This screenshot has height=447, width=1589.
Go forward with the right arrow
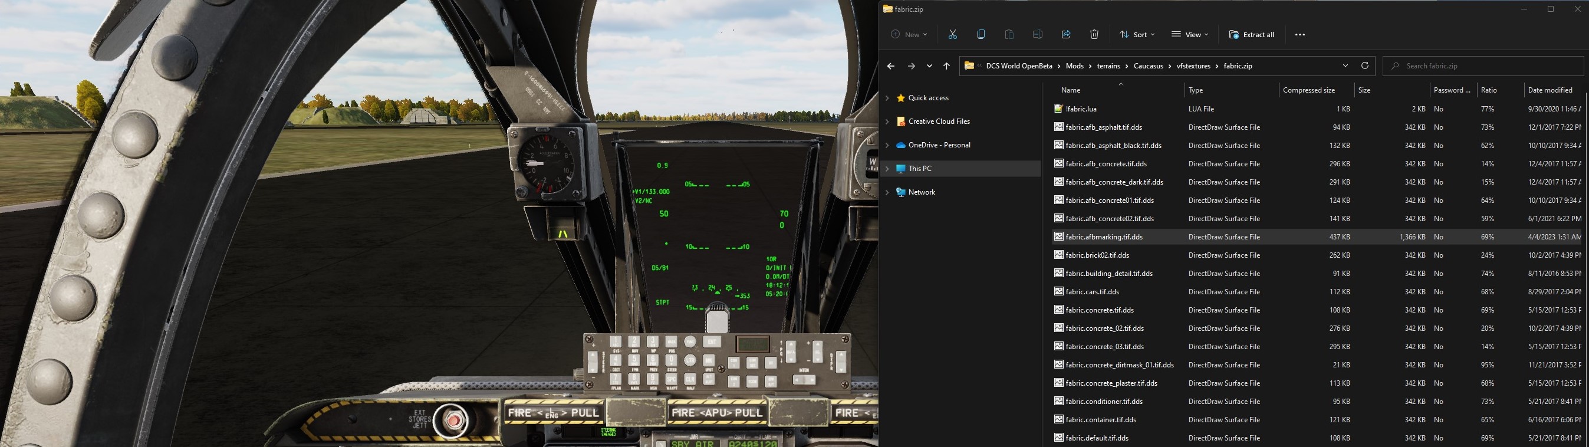(x=911, y=66)
